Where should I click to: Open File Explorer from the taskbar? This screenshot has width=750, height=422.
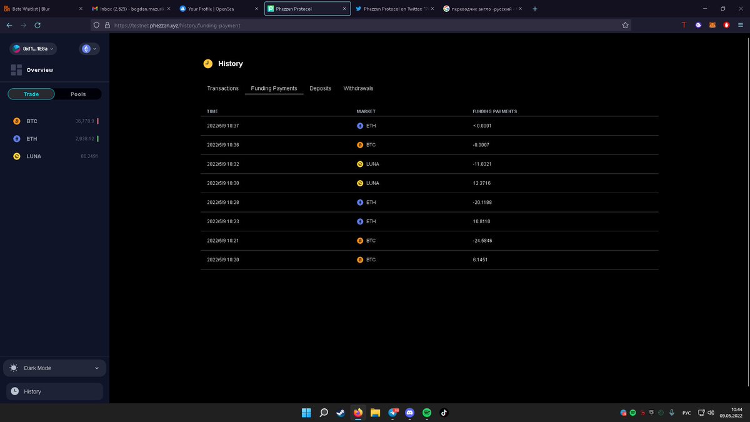point(376,413)
